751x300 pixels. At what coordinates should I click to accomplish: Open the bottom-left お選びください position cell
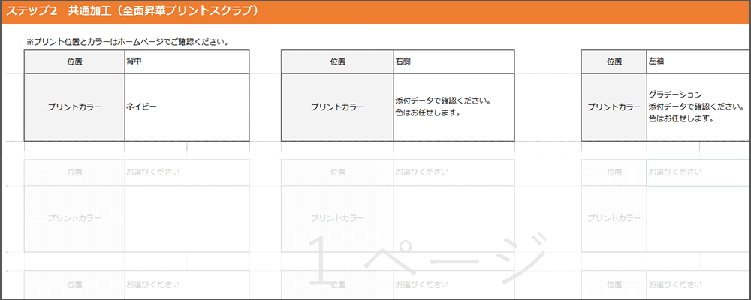pos(186,285)
